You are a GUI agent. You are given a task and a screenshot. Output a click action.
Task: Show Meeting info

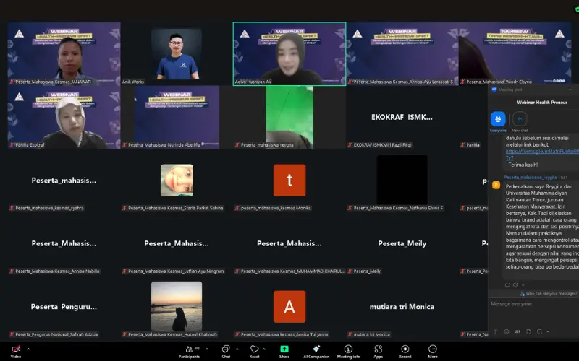(x=348, y=350)
